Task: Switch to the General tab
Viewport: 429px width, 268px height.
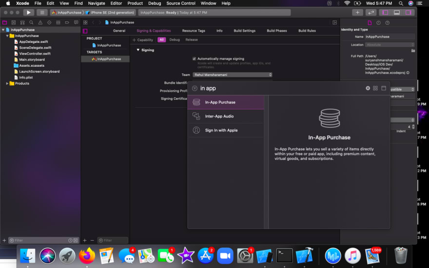Action: [x=119, y=31]
